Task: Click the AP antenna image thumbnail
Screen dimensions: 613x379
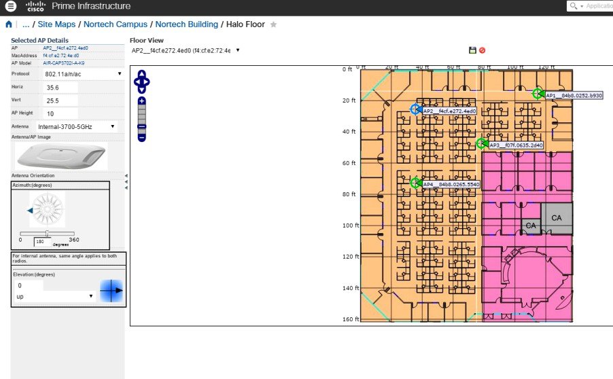Action: click(61, 156)
